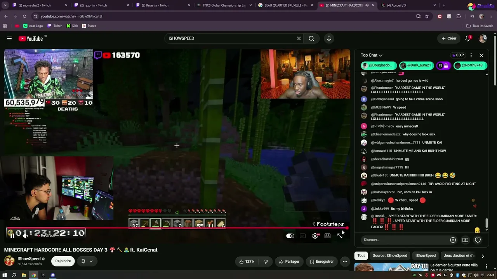Click the Rejoindre membership button

tap(63, 261)
